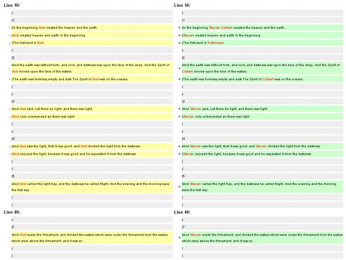This screenshot has width=346, height=260.
Task: Select paragraph ending "God moved upon the face of the waters"
Action: point(92,68)
